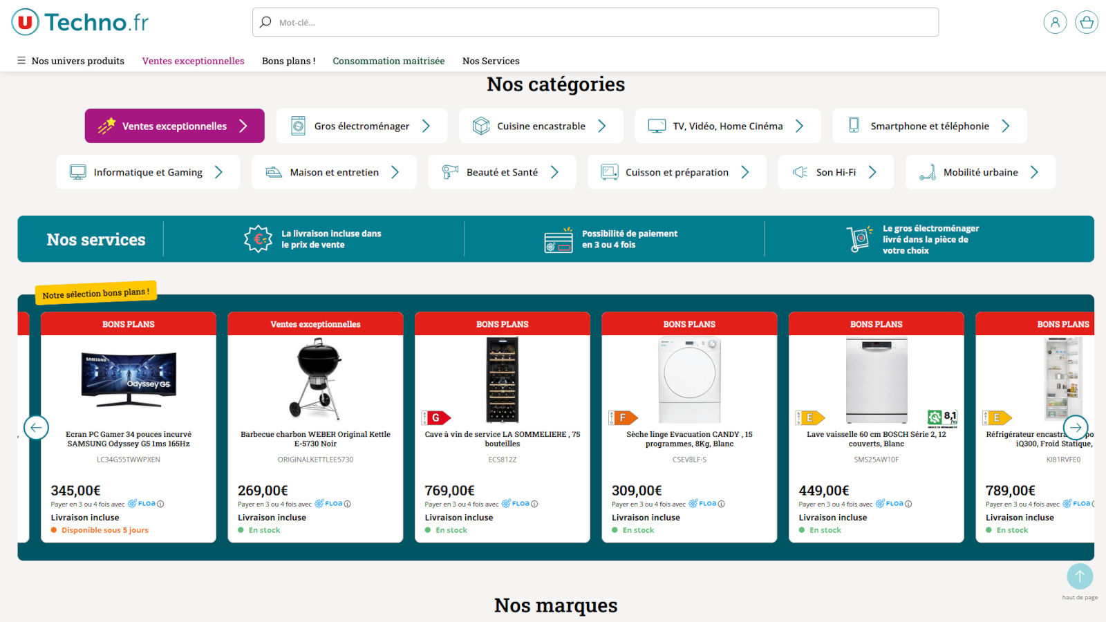Screen dimensions: 1106x622
Task: Click the FLOA info icon under 309,00€
Action: pos(722,504)
